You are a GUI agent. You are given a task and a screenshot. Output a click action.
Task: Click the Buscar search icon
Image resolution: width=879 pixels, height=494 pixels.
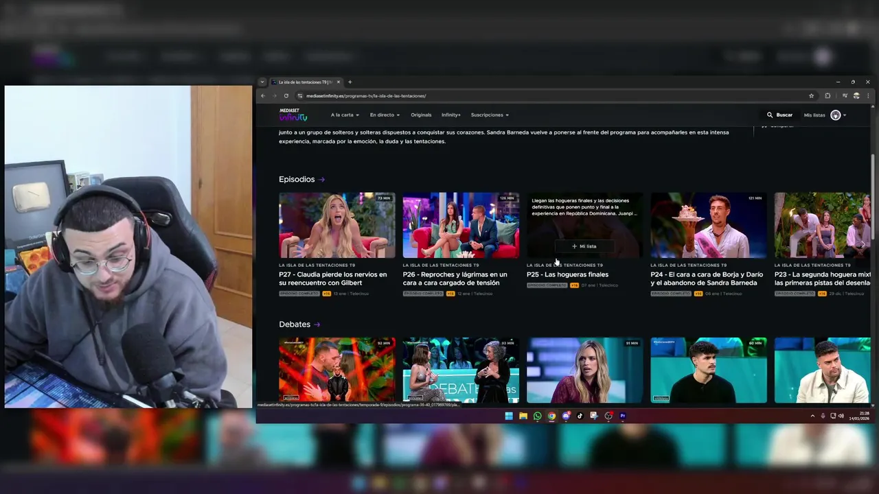point(770,115)
